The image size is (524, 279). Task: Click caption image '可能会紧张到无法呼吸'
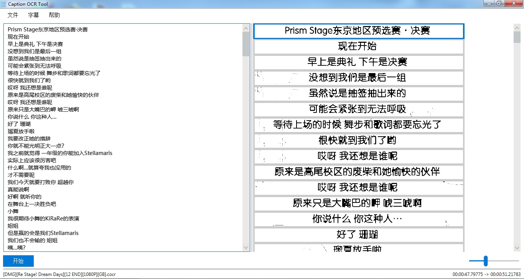(359, 109)
